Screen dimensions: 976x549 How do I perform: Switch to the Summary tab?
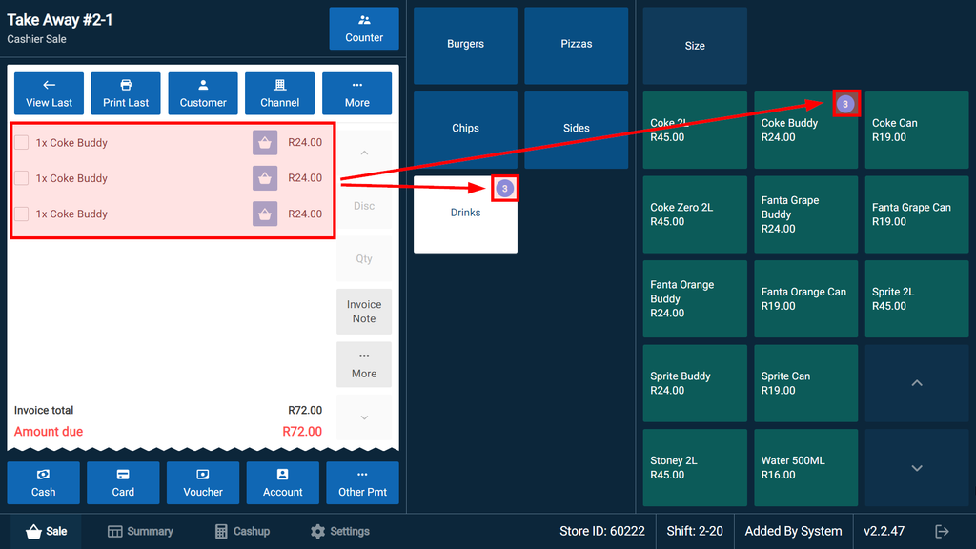tap(140, 532)
